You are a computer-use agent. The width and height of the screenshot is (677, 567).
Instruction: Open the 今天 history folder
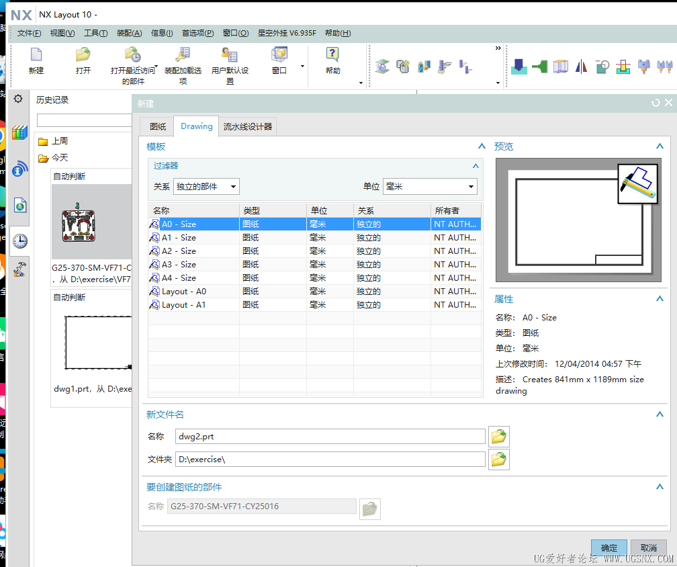point(53,158)
